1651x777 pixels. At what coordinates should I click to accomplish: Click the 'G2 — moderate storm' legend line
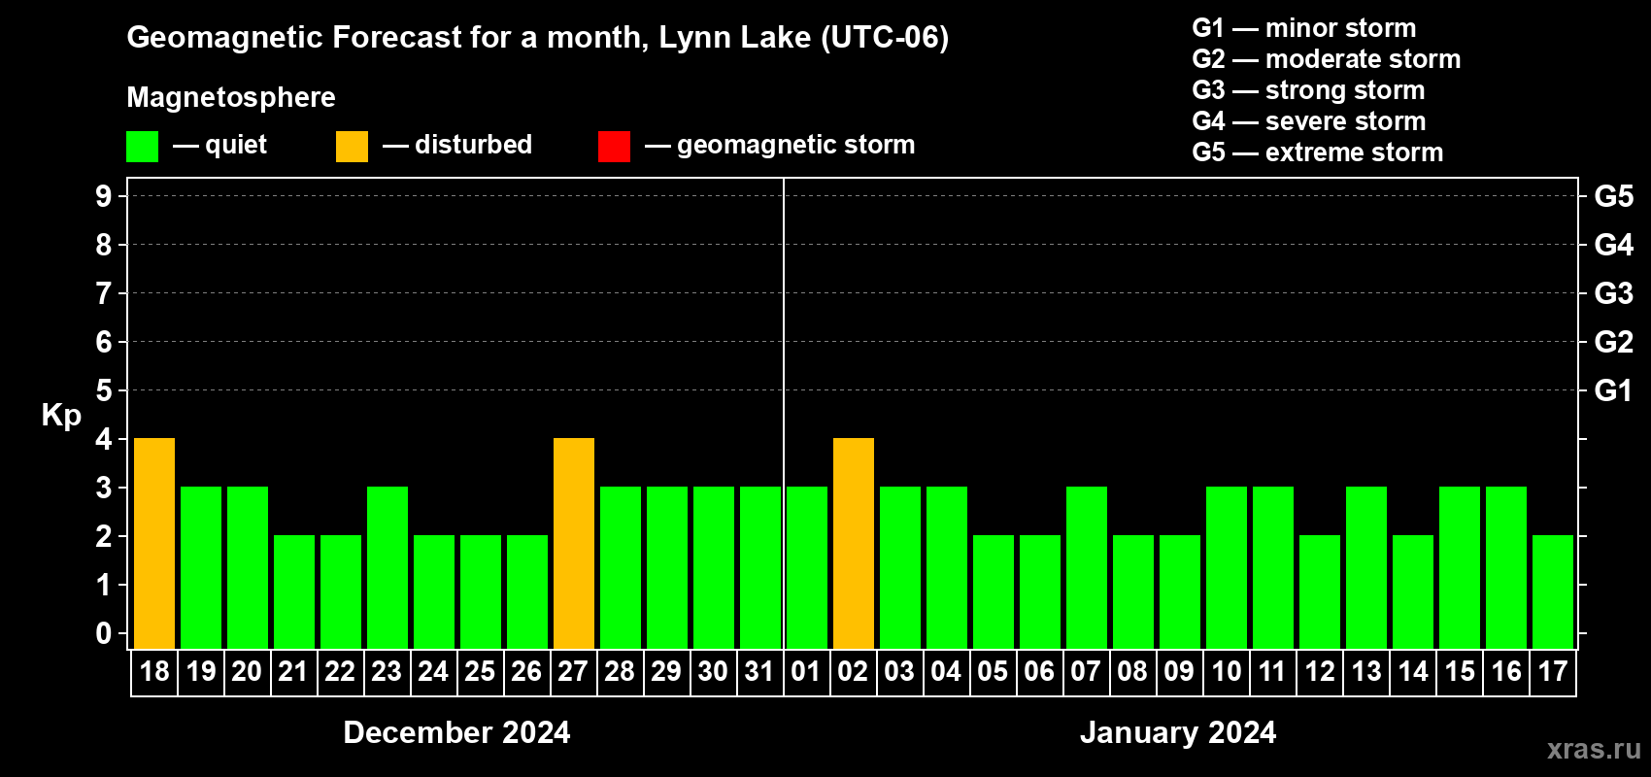pos(1327,59)
